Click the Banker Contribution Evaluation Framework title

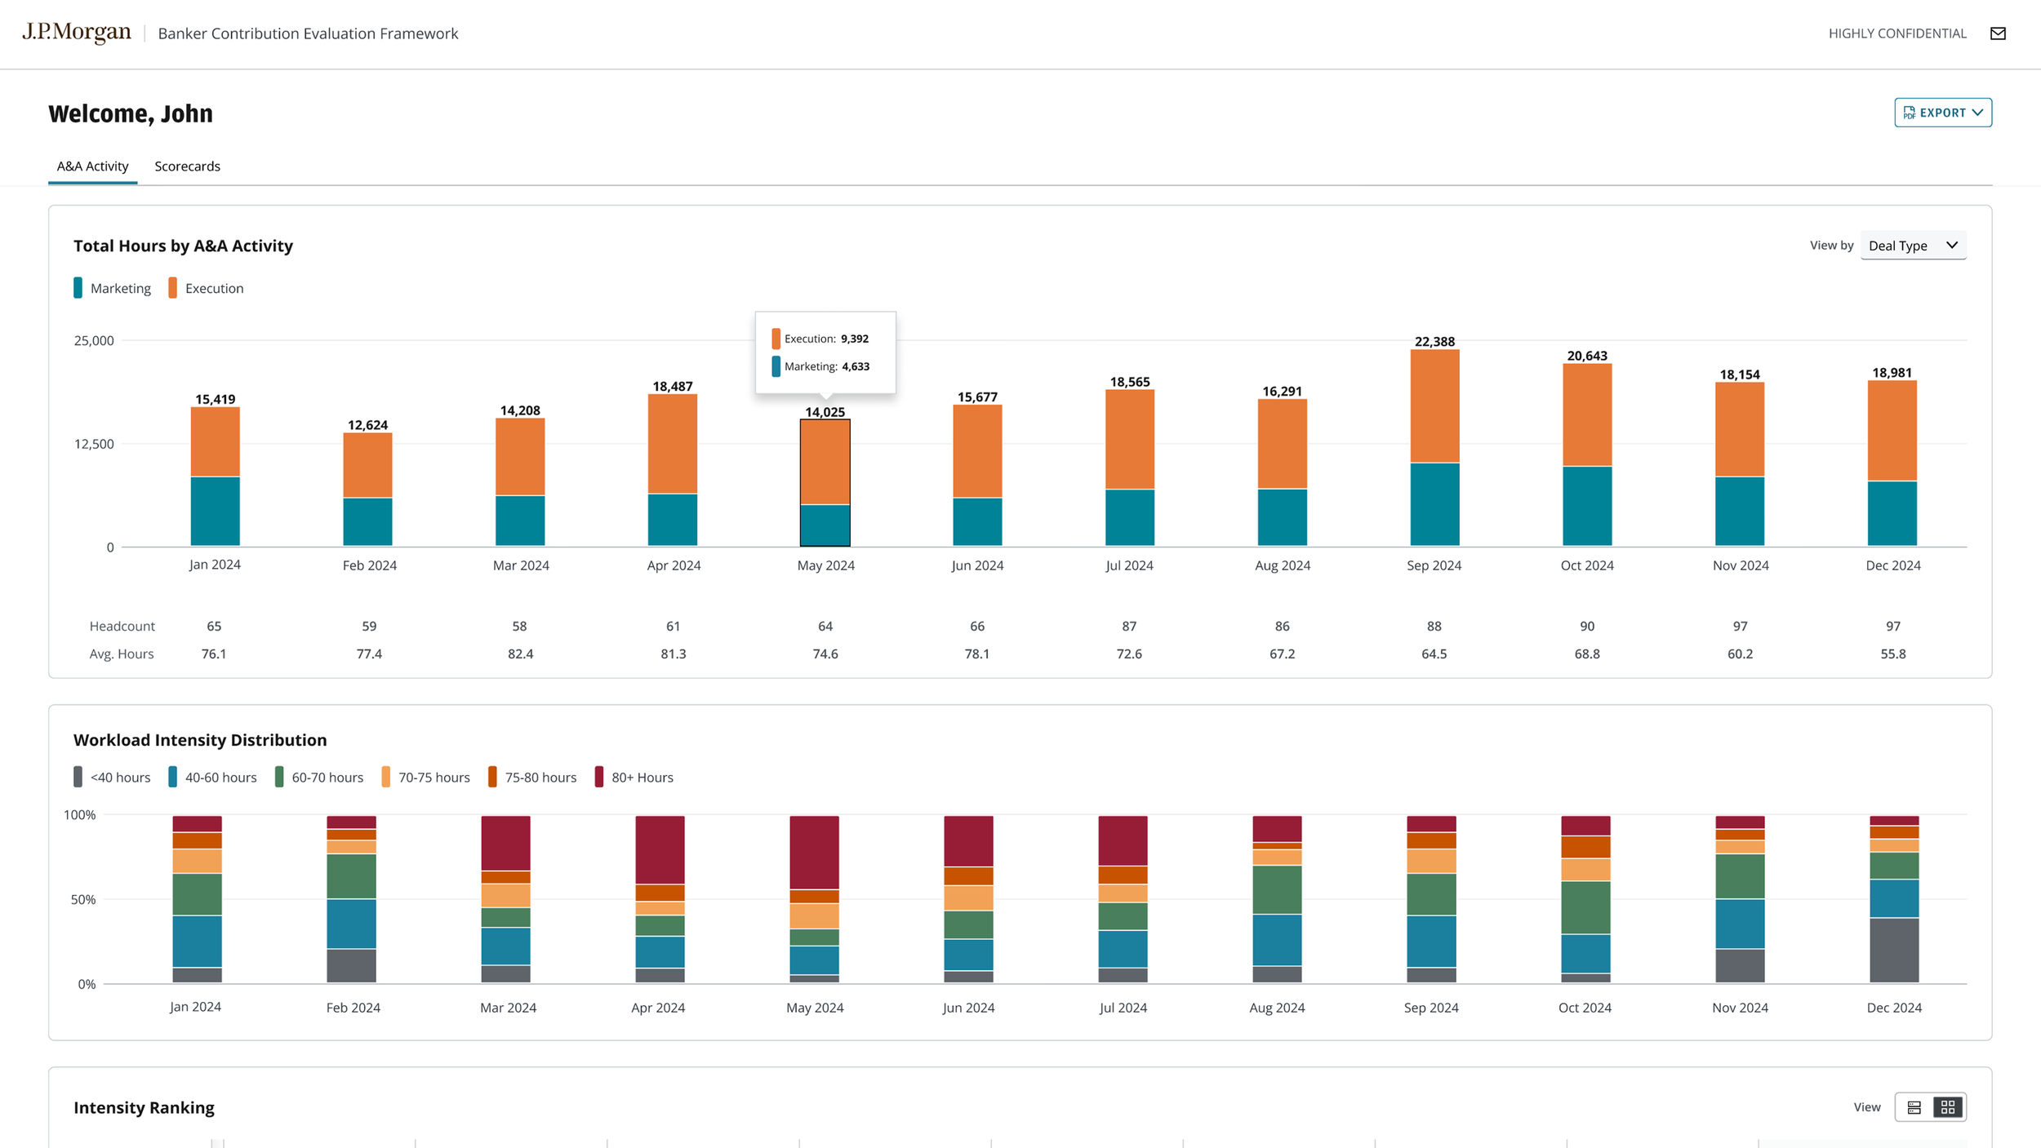point(308,33)
